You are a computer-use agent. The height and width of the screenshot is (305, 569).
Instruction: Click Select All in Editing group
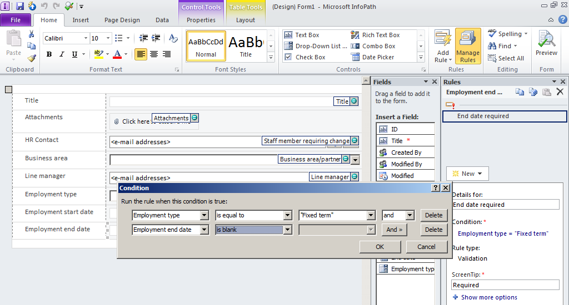506,58
